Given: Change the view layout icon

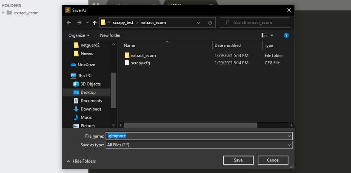Looking at the screenshot, I should coord(264,35).
